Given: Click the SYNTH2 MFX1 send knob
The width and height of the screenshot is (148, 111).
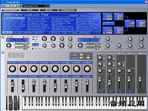Looking at the screenshot, I should click(110, 58).
